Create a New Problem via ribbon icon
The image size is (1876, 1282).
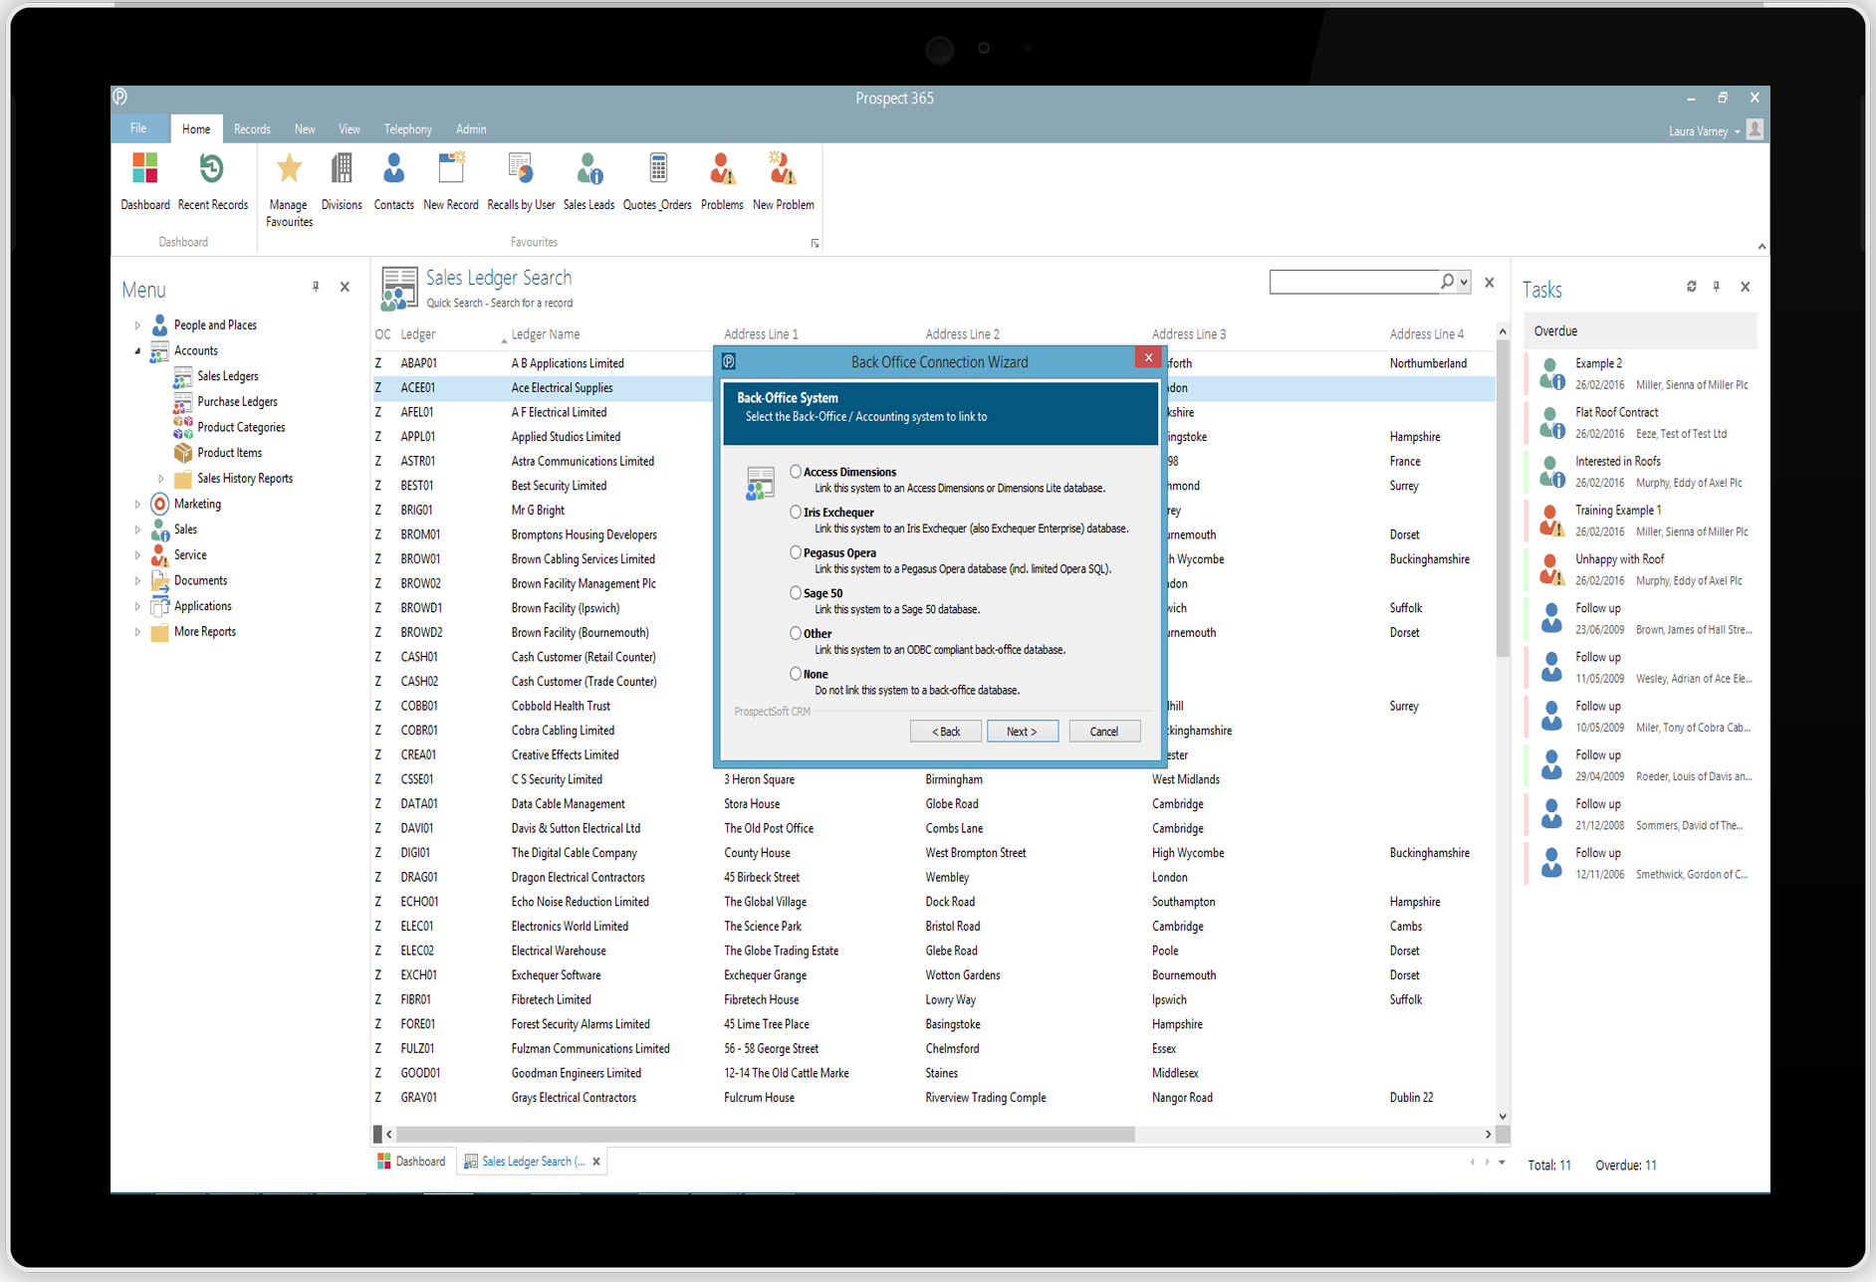coord(783,179)
